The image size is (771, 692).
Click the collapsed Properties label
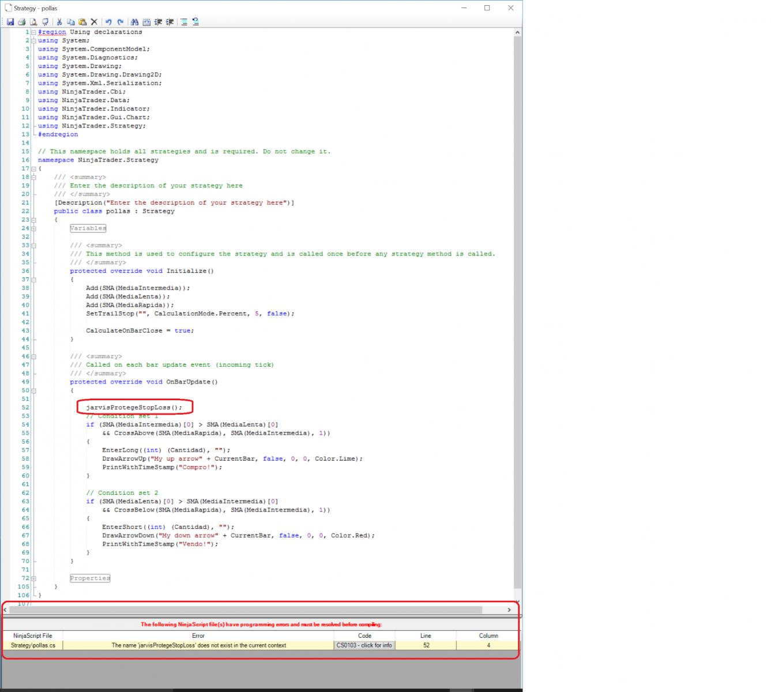[x=90, y=578]
